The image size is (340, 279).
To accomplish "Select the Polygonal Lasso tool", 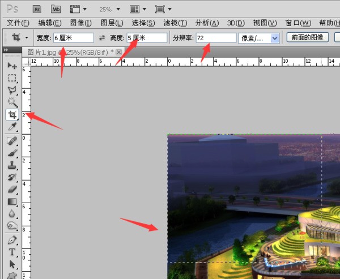I will point(12,90).
